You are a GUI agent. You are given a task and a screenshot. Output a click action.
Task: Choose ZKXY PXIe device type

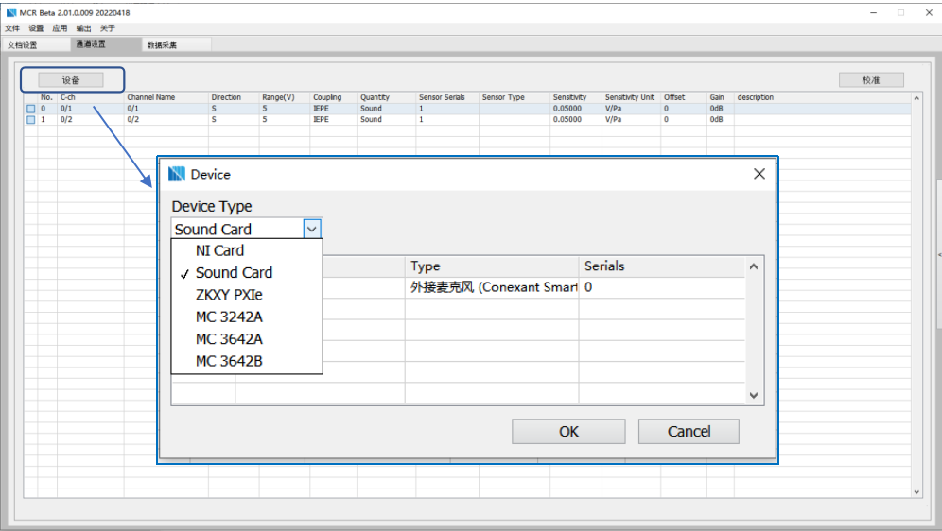[x=229, y=294]
